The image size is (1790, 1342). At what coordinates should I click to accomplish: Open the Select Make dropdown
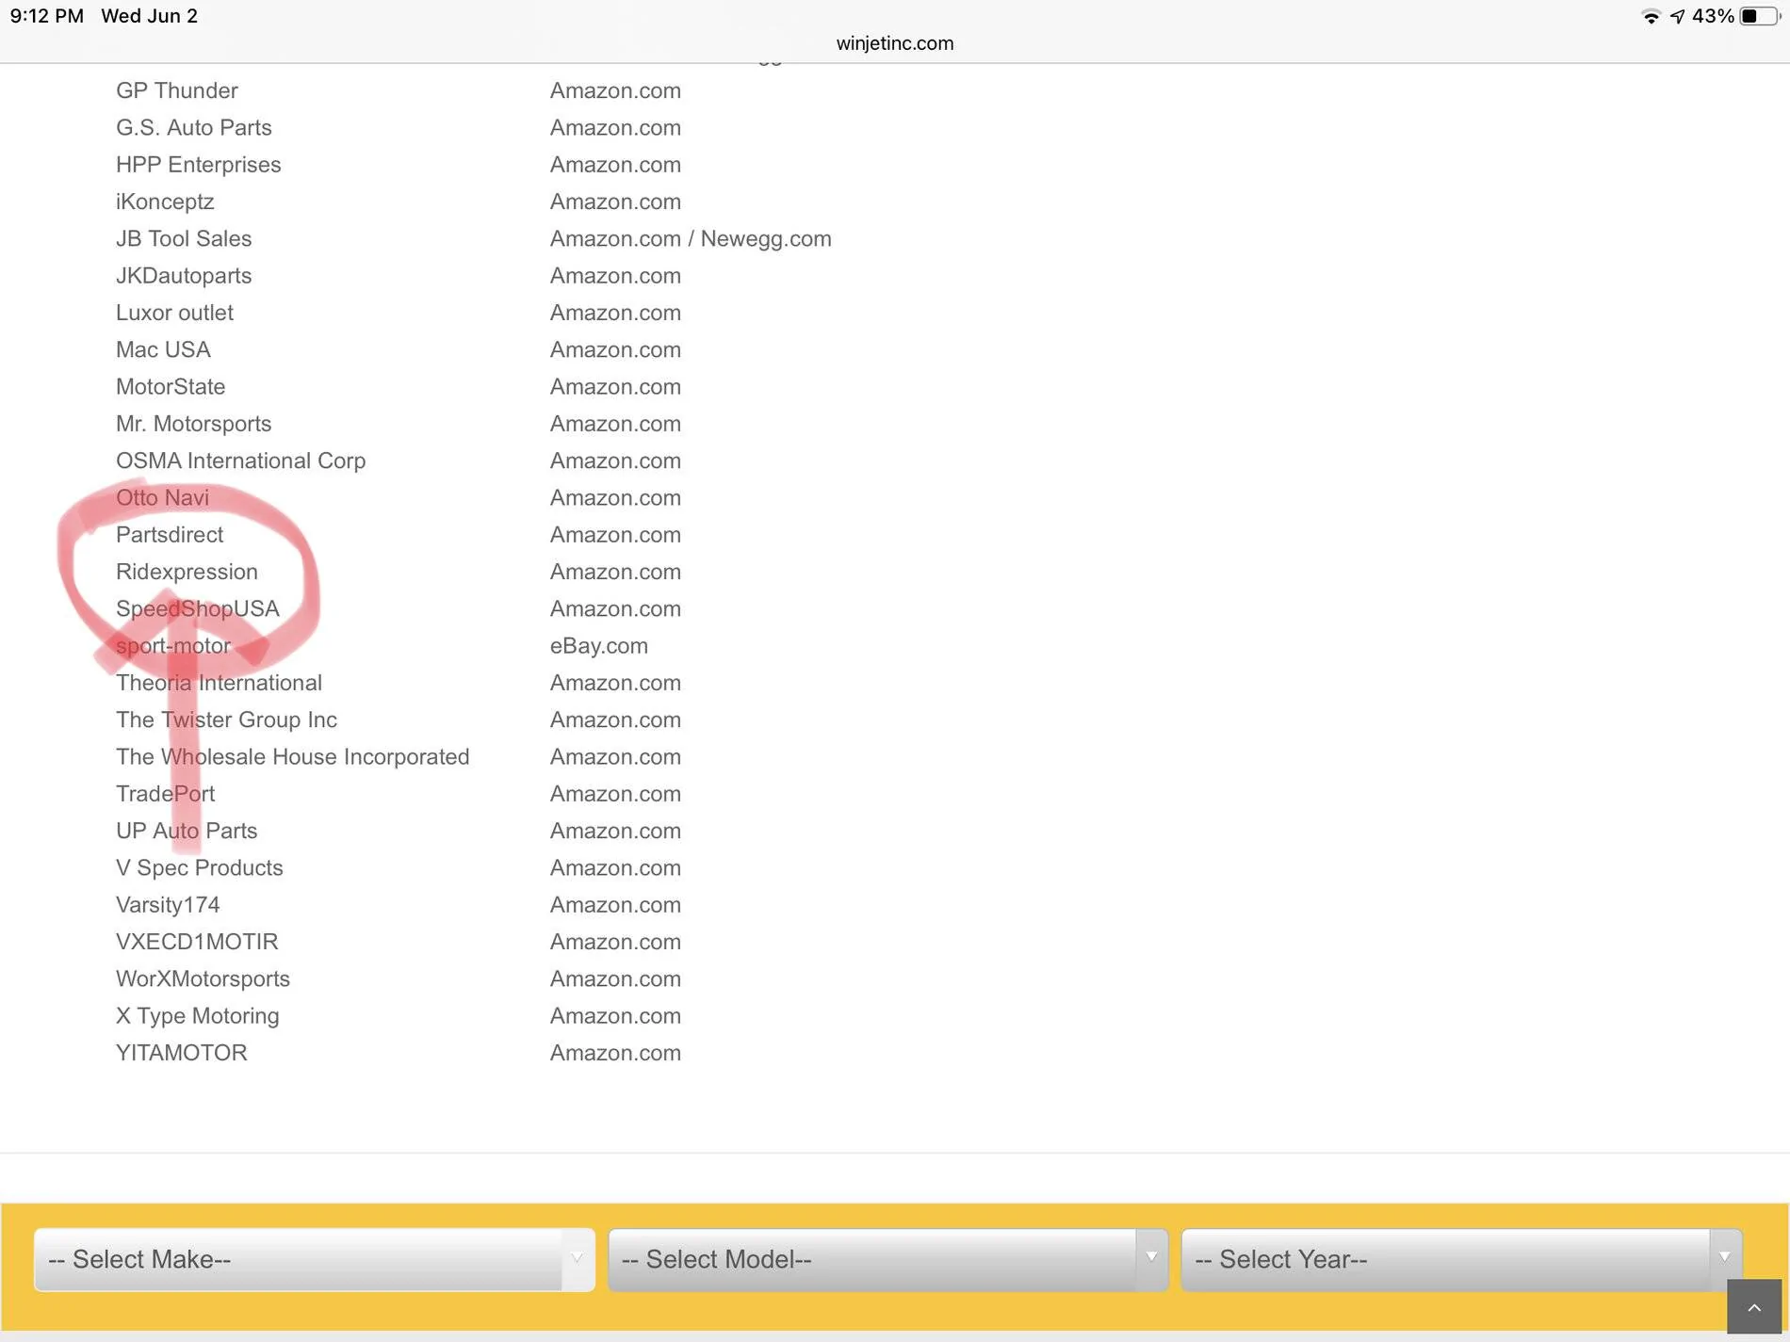click(314, 1259)
